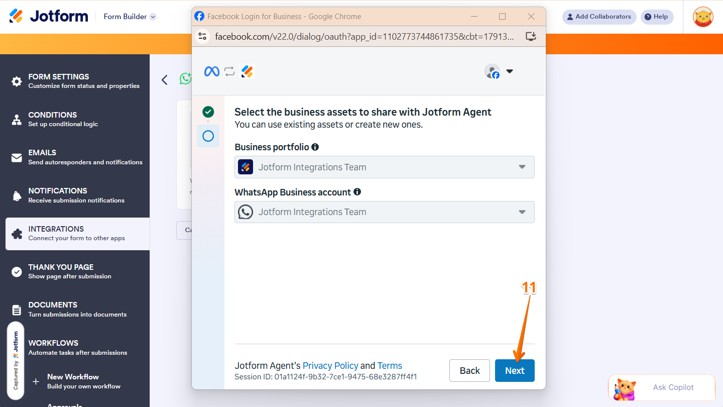Click the Emails envelope icon

[x=17, y=158]
